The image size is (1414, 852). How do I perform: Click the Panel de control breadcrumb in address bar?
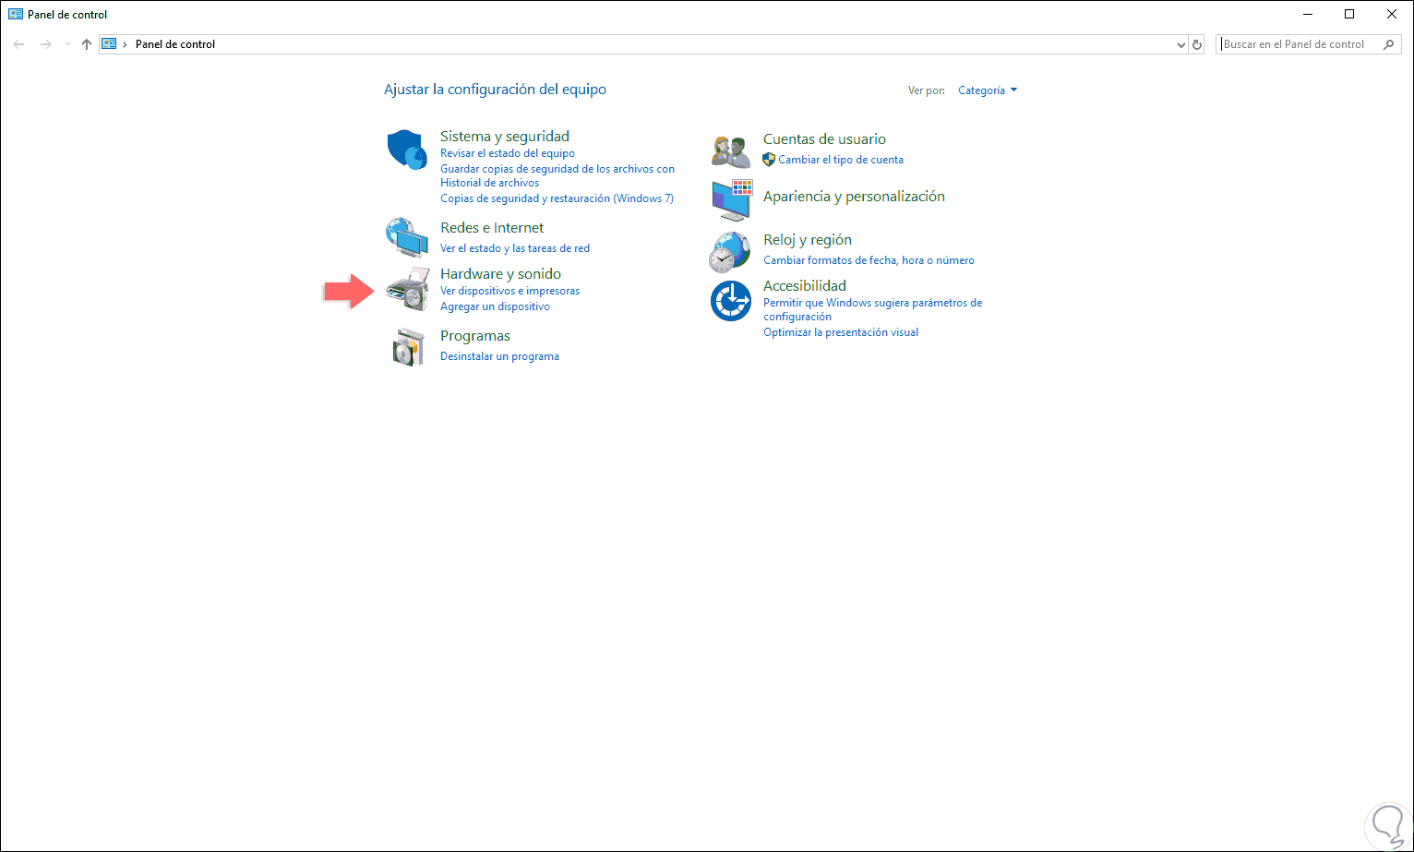pos(175,44)
